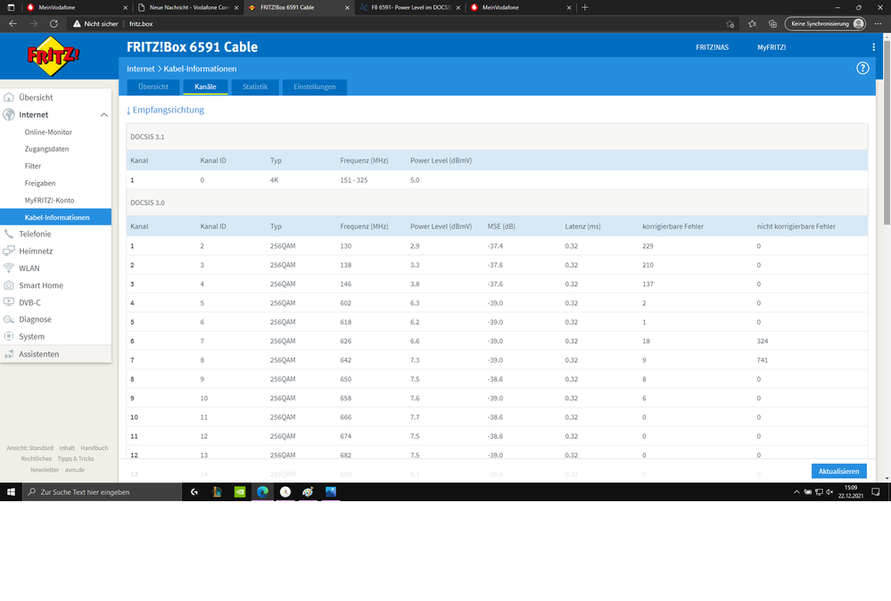The image size is (891, 601).
Task: Show hidden system tray icons chevron
Action: (x=796, y=492)
